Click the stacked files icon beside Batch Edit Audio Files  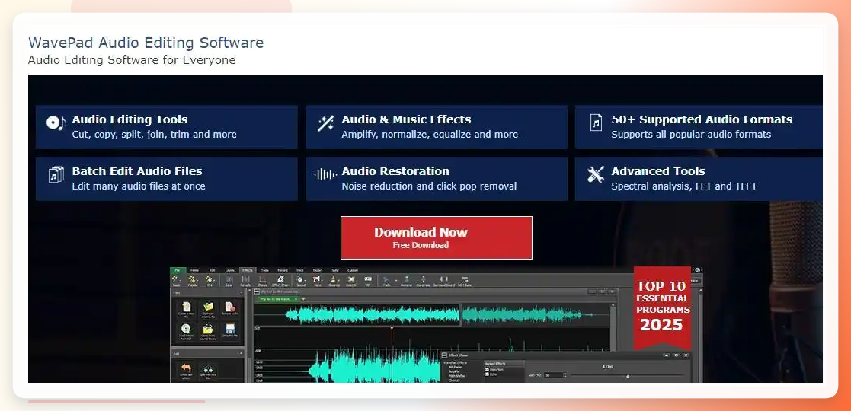pos(56,174)
